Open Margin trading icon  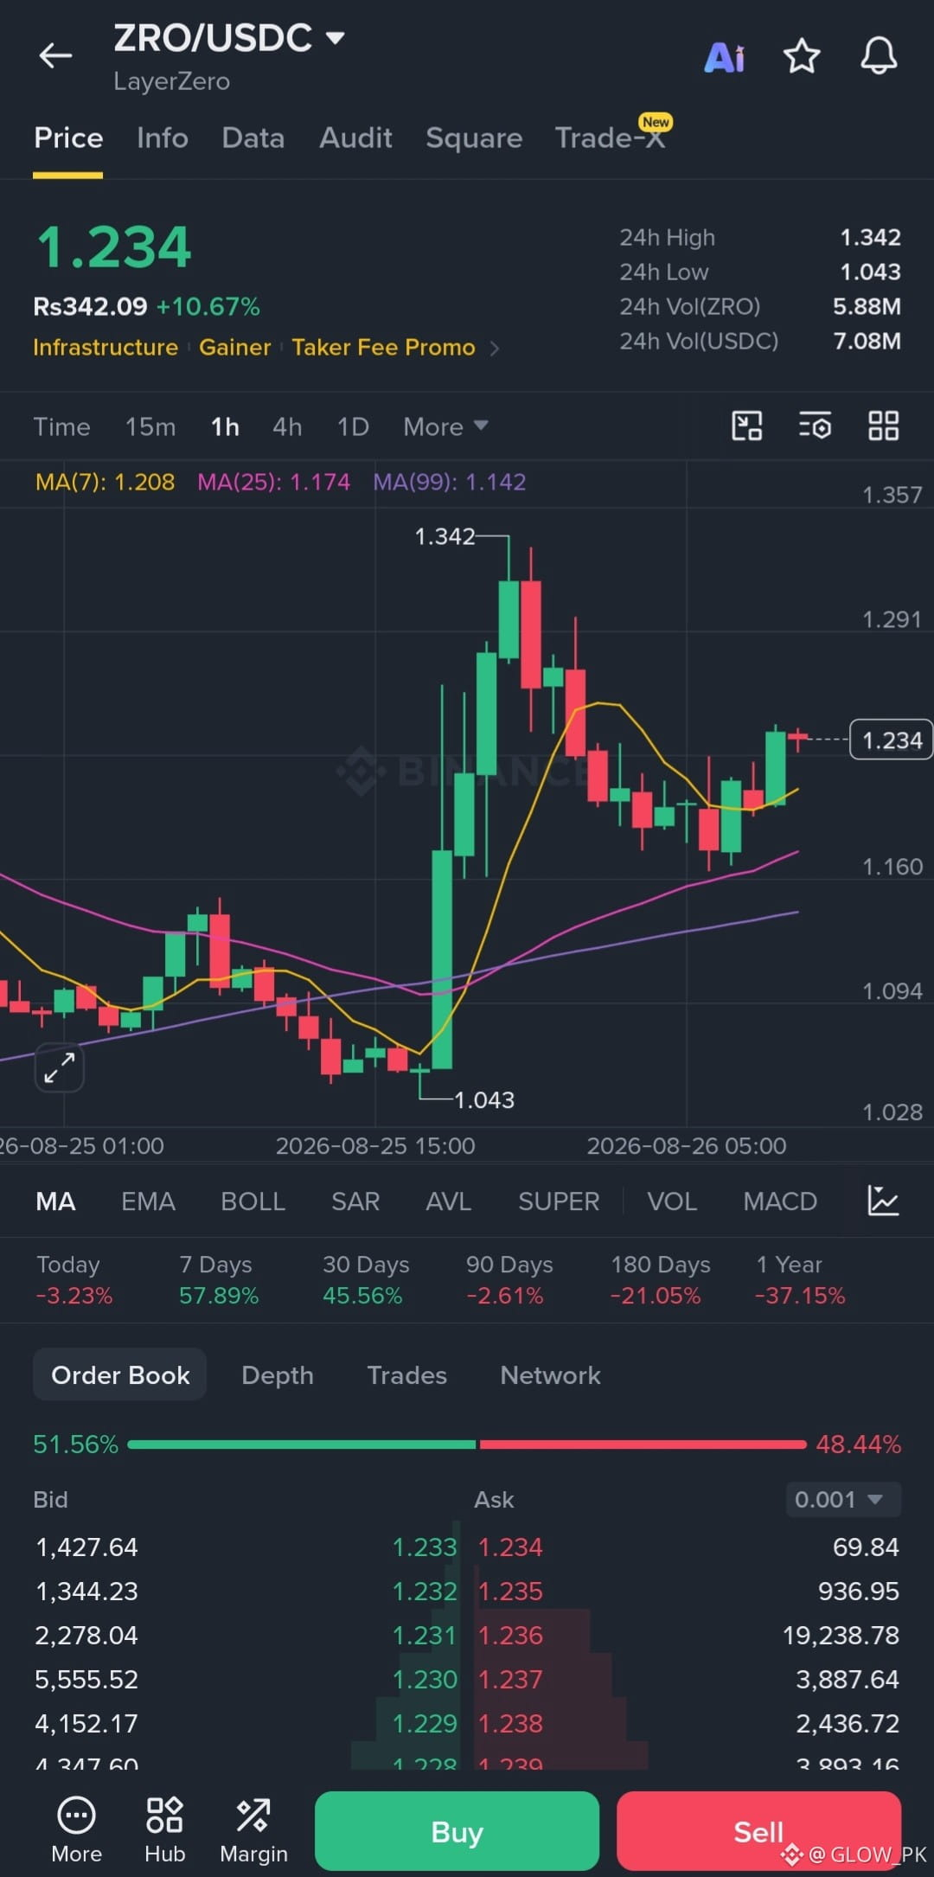coord(253,1829)
